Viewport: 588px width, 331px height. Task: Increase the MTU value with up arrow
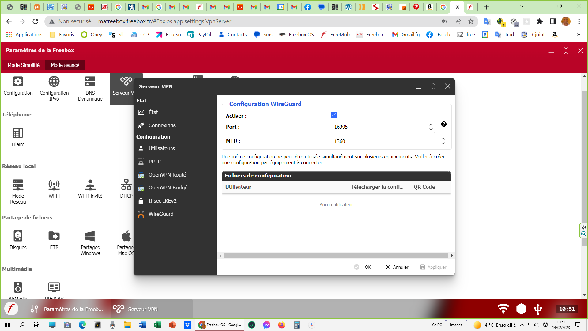pyautogui.click(x=443, y=139)
